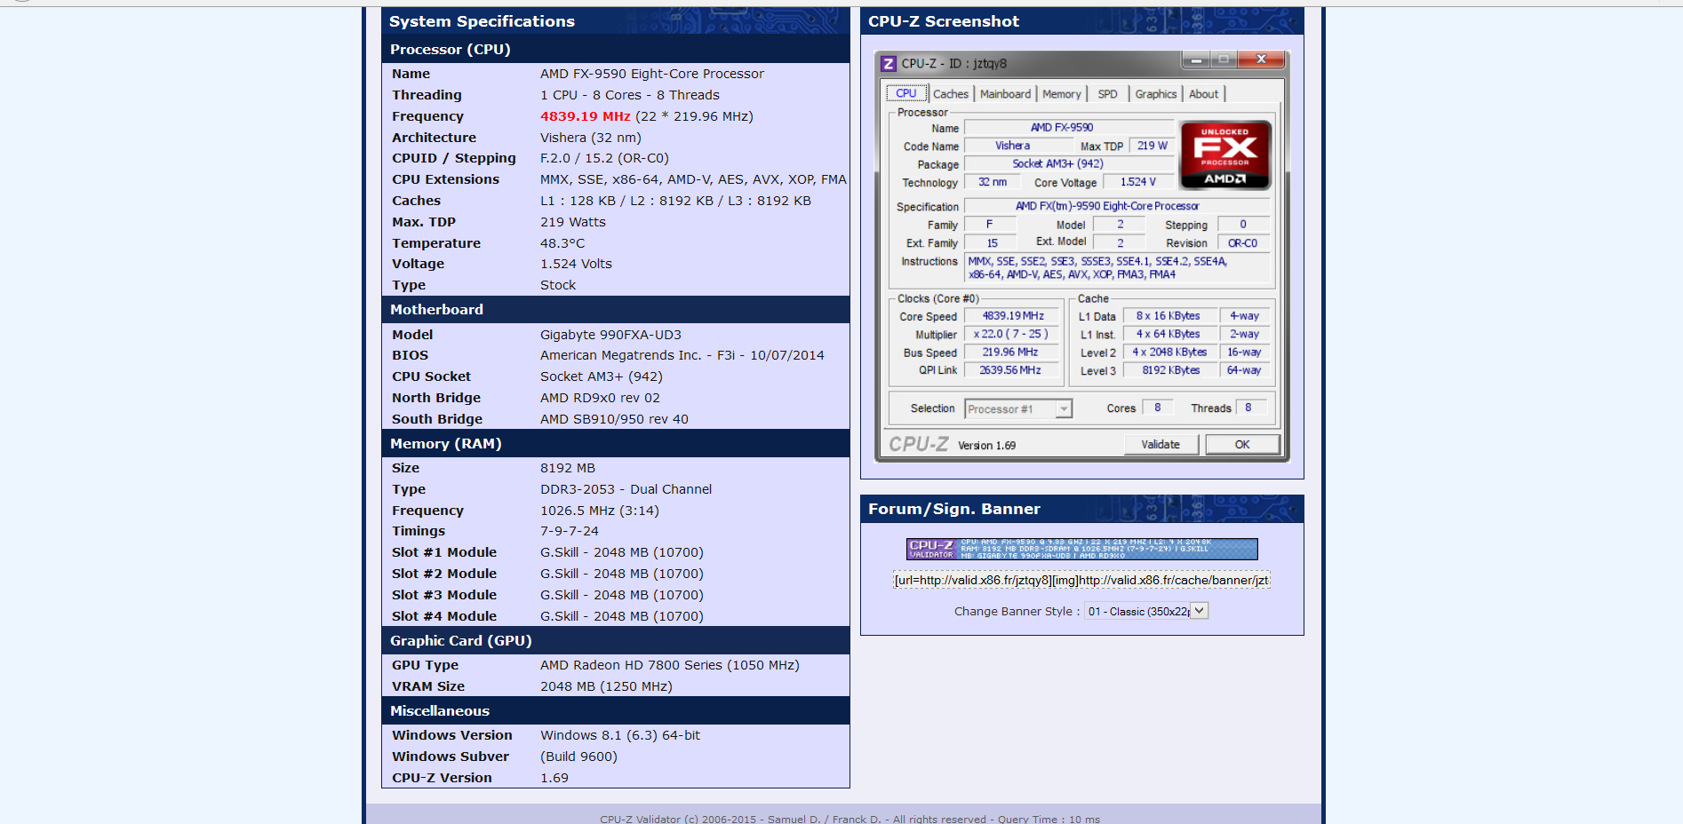This screenshot has width=1683, height=824.
Task: Click the OK button in CPU-Z
Action: pos(1242,445)
